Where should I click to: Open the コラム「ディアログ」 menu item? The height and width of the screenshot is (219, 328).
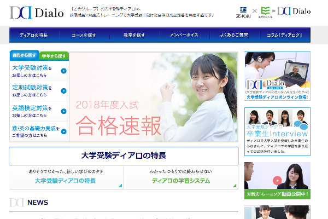pos(285,35)
